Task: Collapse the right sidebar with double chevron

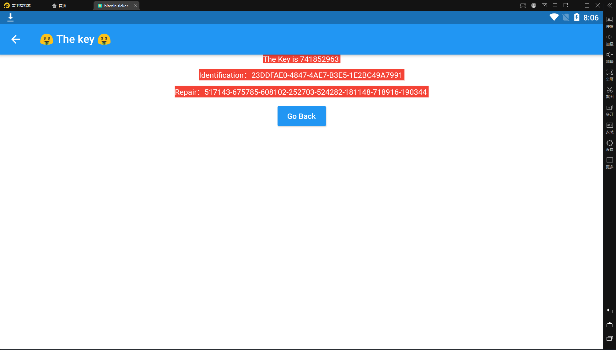Action: tap(609, 5)
